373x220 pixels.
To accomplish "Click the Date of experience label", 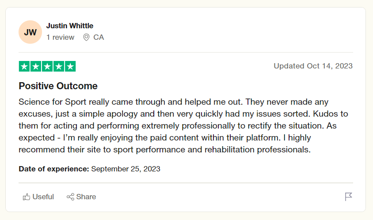I will coord(54,169).
